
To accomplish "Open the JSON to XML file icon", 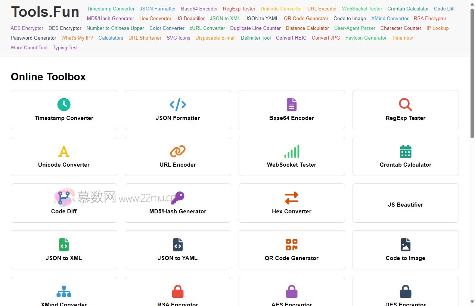I will 64,245.
